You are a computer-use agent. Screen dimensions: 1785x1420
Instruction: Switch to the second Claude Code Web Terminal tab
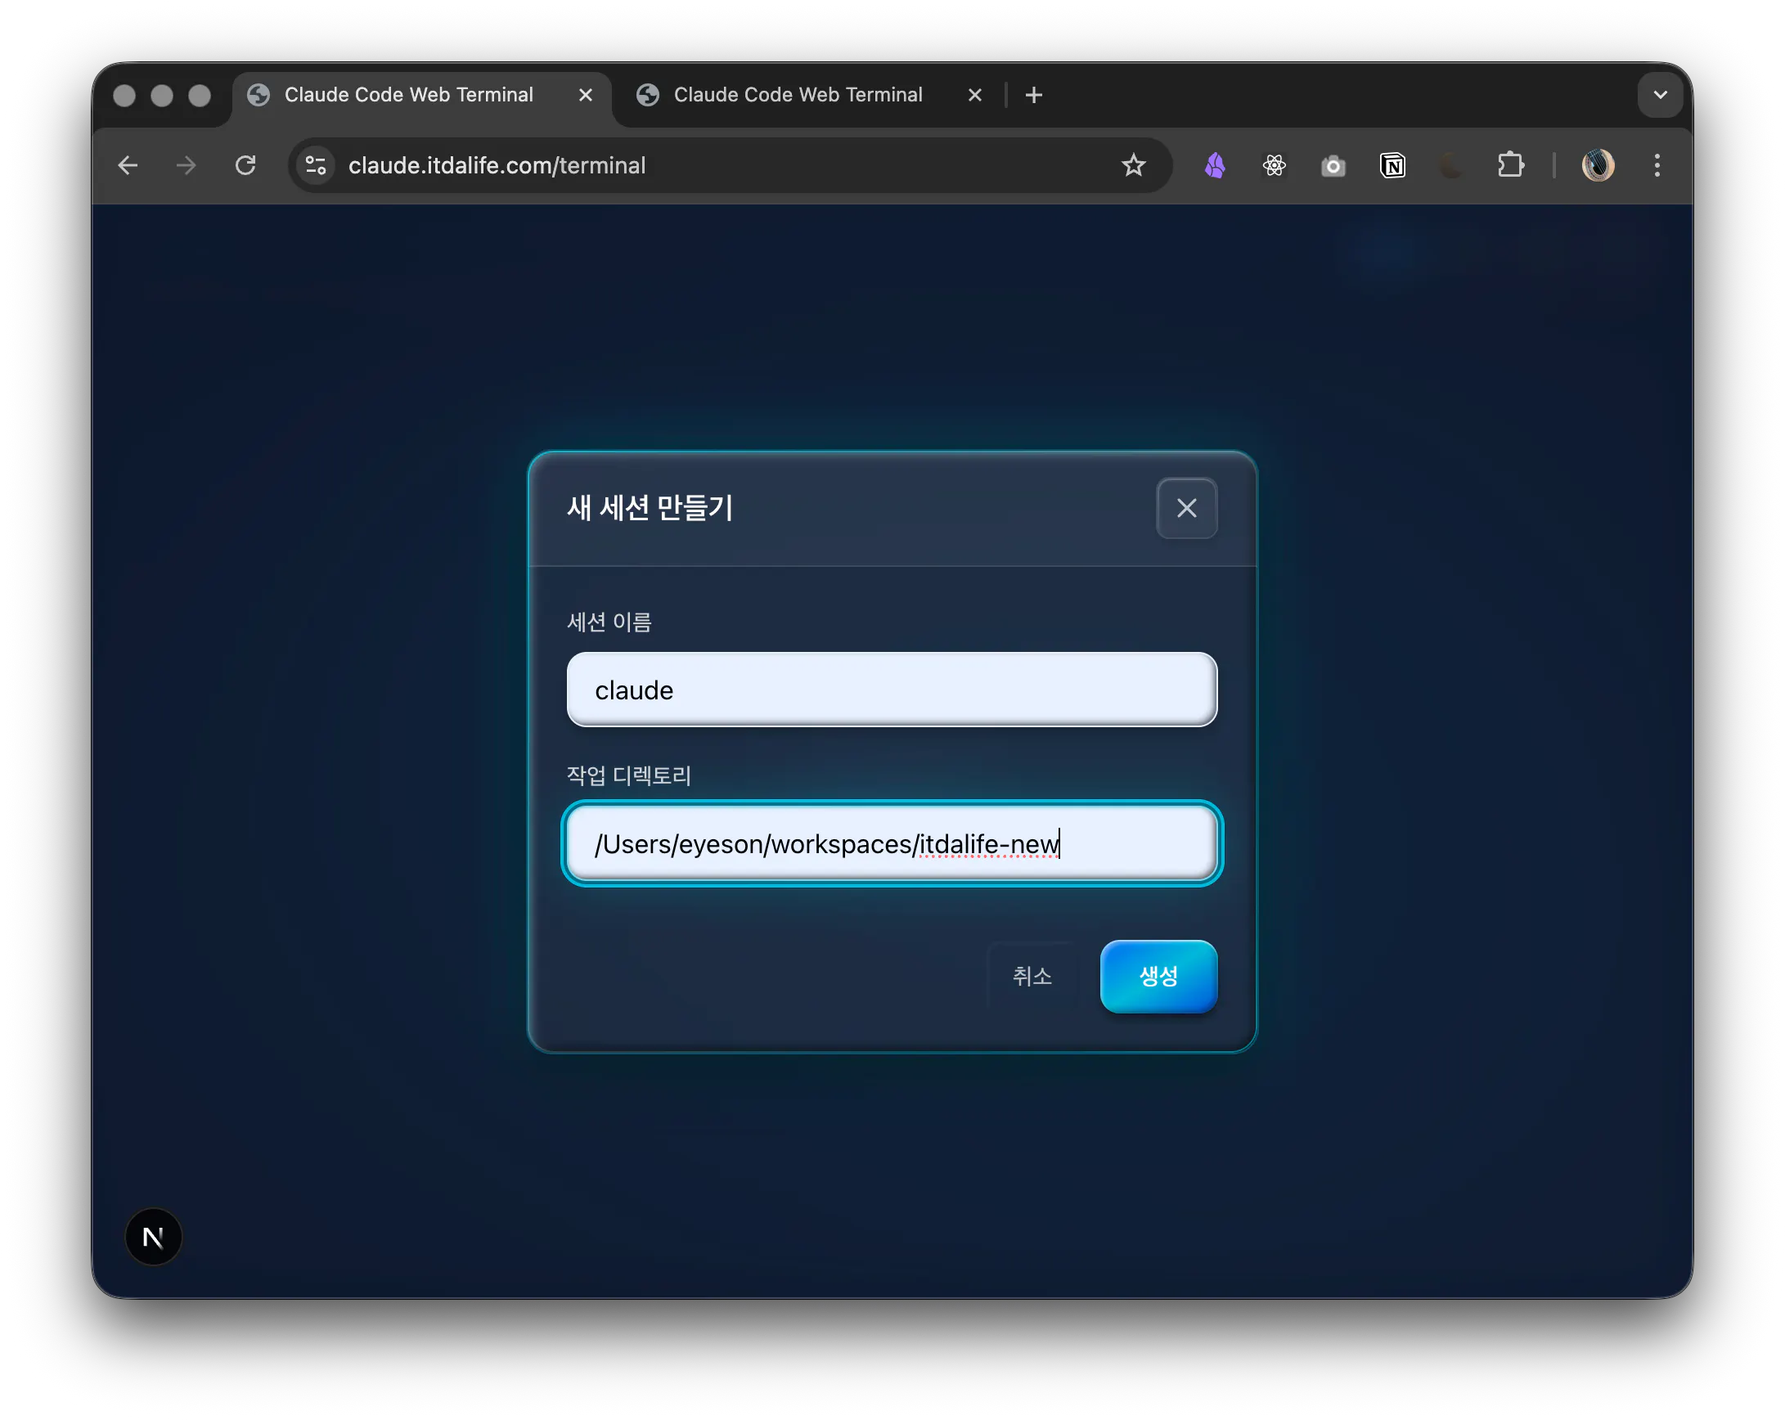[797, 94]
